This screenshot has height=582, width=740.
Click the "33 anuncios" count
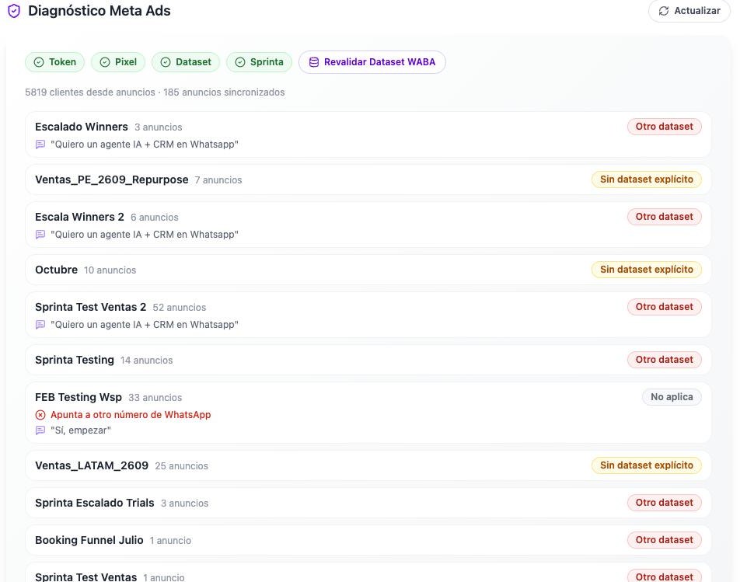[155, 398]
